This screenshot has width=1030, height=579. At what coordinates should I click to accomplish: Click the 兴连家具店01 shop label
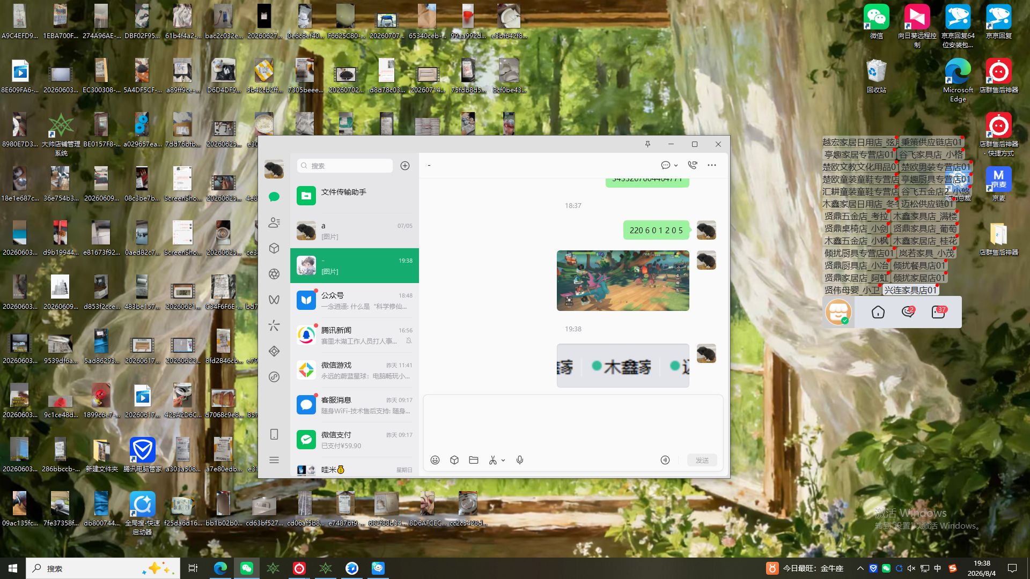pos(910,290)
